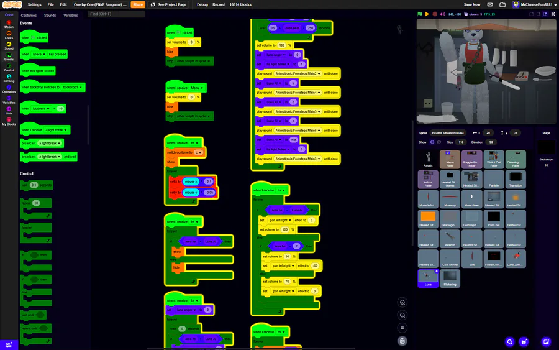Click the orange play button above stage
The image size is (559, 350).
click(x=427, y=14)
